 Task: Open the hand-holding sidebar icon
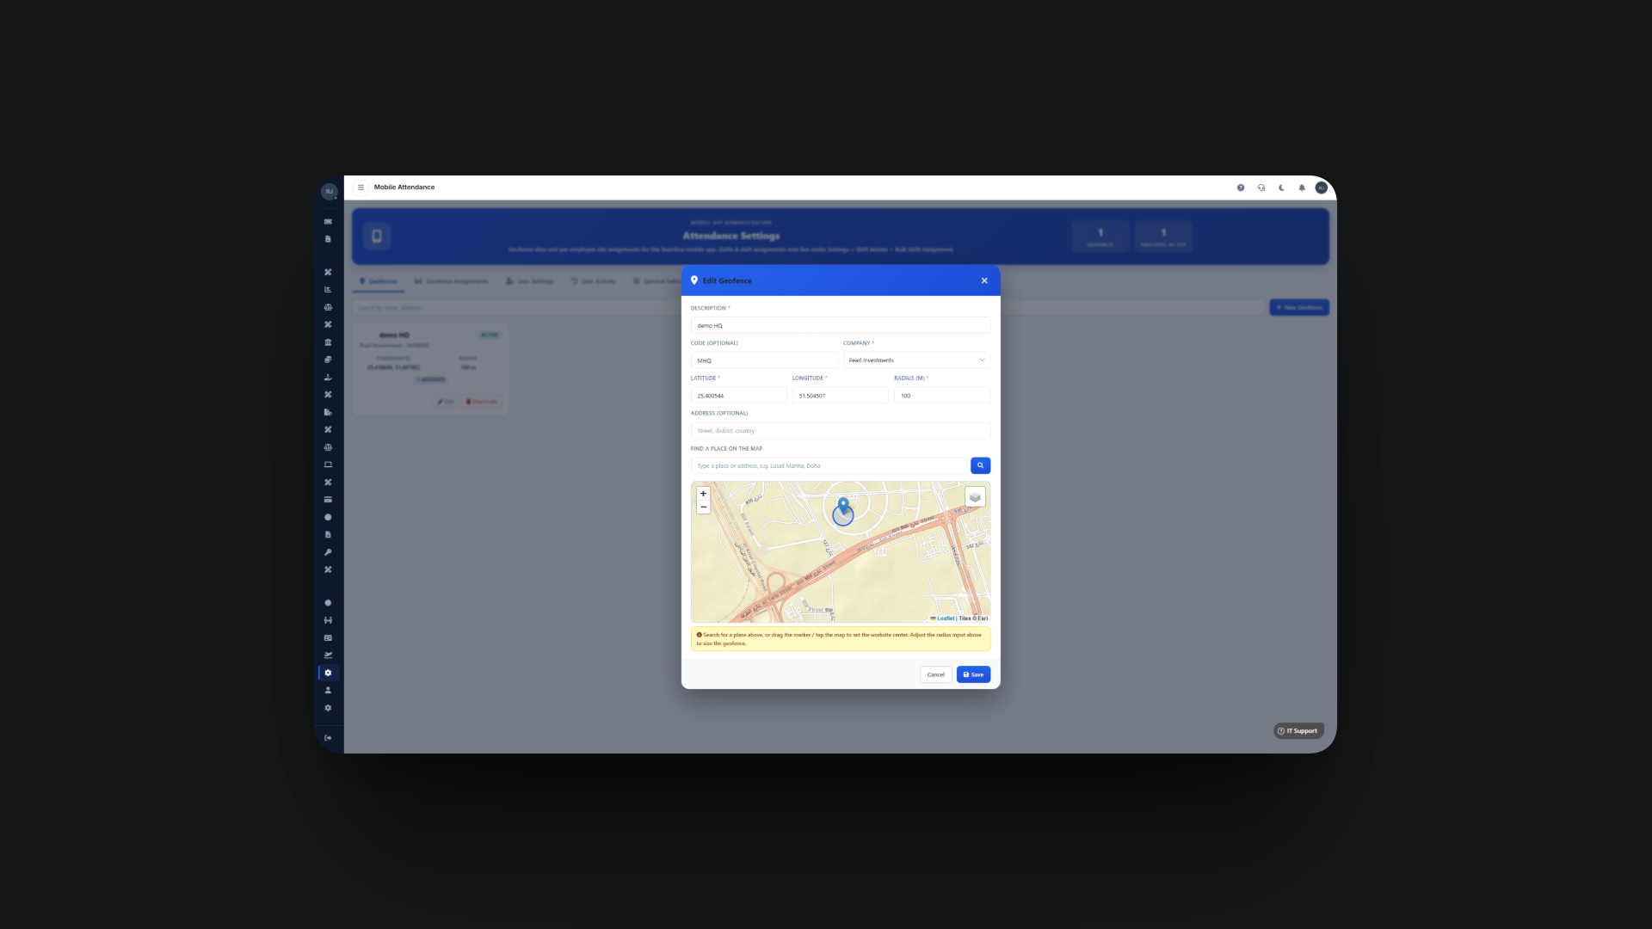pyautogui.click(x=328, y=378)
